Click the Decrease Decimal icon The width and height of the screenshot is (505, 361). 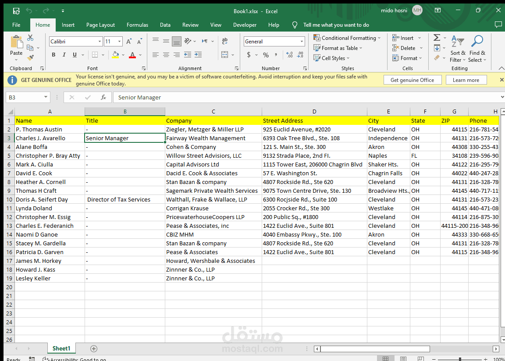click(x=300, y=55)
